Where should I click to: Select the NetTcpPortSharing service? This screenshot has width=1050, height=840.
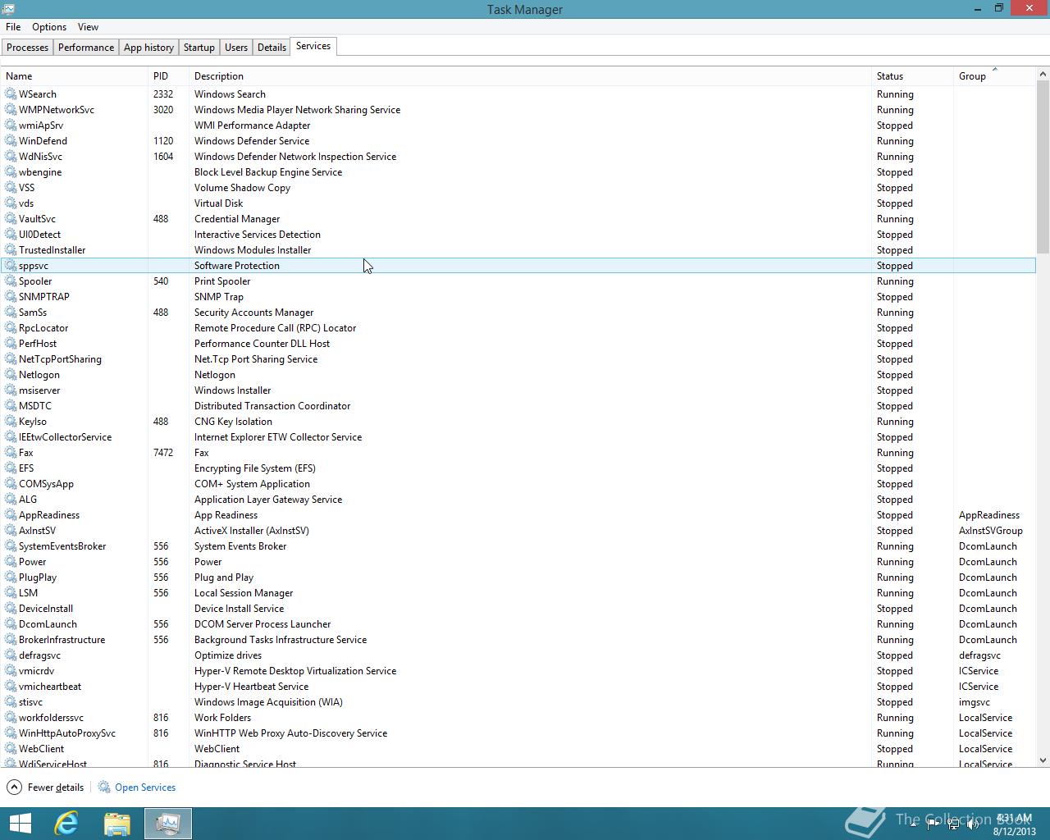(60, 359)
